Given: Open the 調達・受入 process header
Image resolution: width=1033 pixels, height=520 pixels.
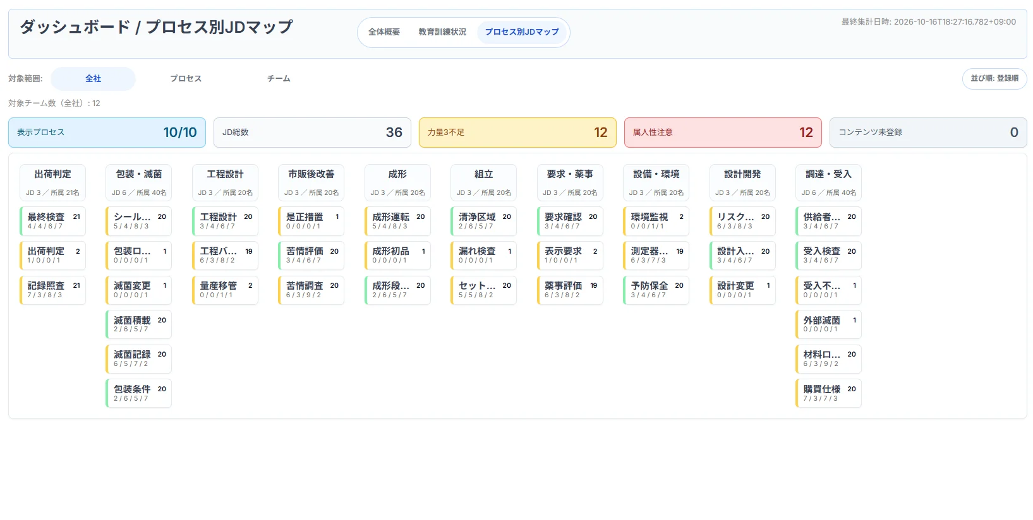Looking at the screenshot, I should pyautogui.click(x=828, y=183).
